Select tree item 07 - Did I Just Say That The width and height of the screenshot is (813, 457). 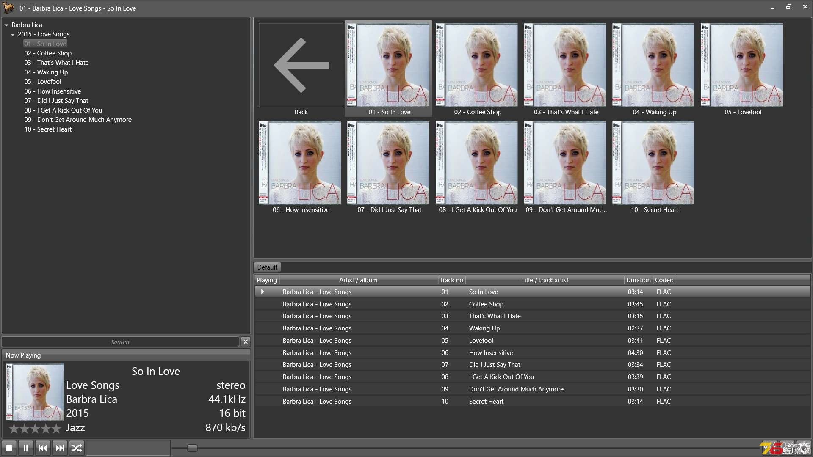[x=56, y=101]
